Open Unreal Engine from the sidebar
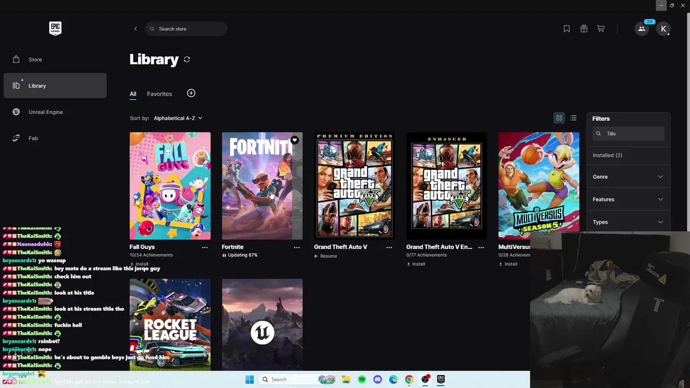This screenshot has width=690, height=388. point(55,112)
